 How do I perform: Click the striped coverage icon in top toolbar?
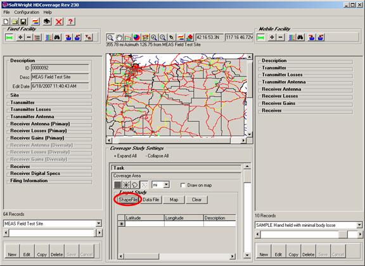[35, 21]
